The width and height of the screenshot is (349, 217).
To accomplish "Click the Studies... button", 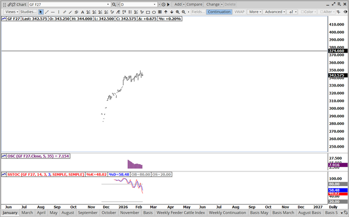I will (28, 12).
